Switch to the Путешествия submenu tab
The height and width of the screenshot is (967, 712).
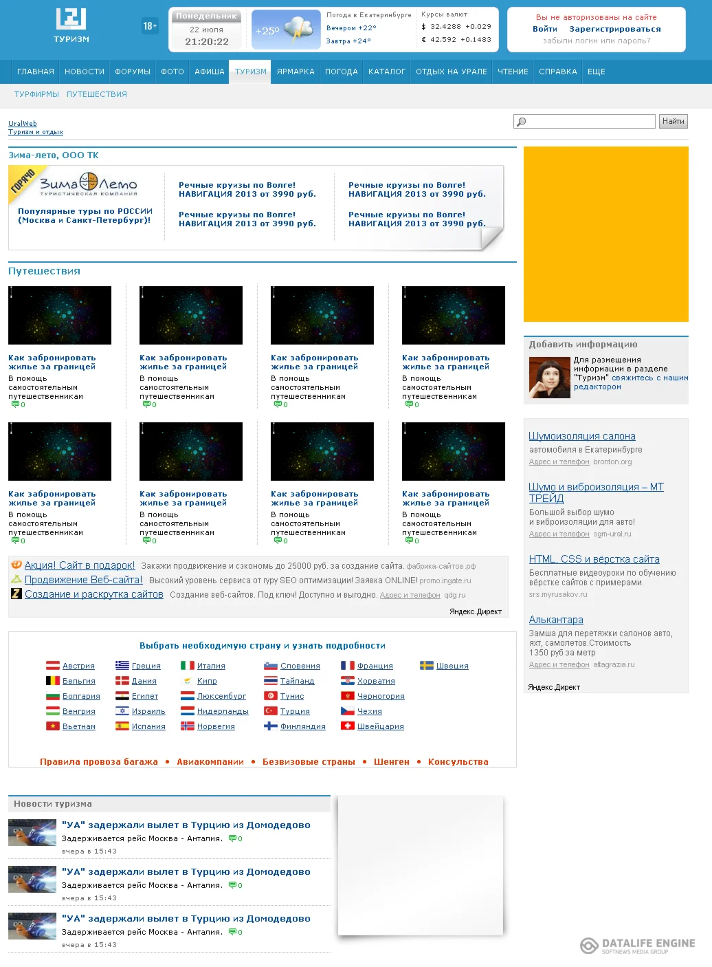[x=97, y=94]
